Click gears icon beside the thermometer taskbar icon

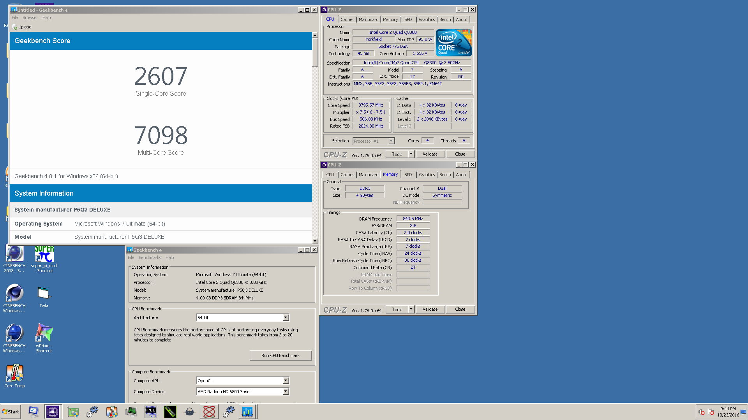pos(92,411)
